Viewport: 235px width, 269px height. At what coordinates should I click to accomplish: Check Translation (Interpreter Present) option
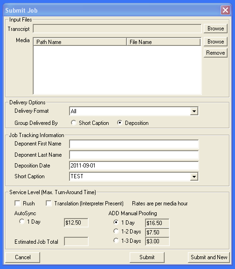pos(49,204)
